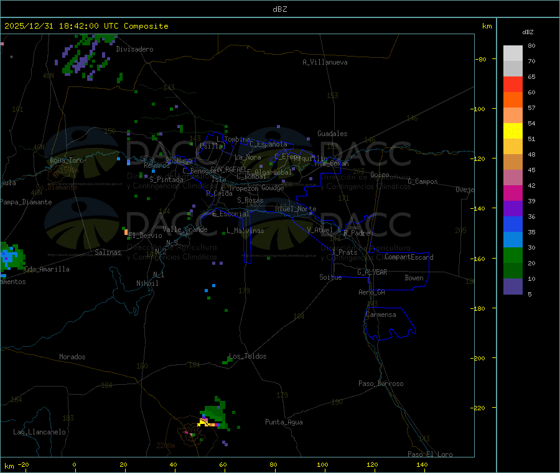
Task: Click the timestamp '2025/12/31 18:42:00 UTC Composite'
Action: (x=86, y=26)
